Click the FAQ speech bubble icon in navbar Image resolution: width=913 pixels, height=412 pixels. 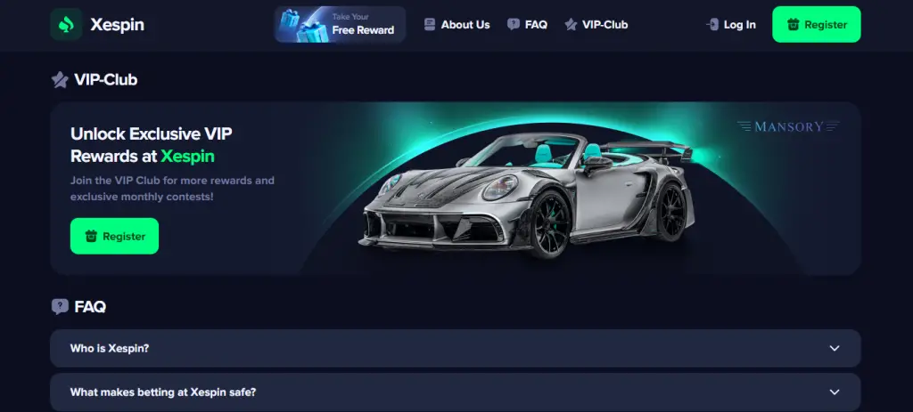(x=513, y=24)
